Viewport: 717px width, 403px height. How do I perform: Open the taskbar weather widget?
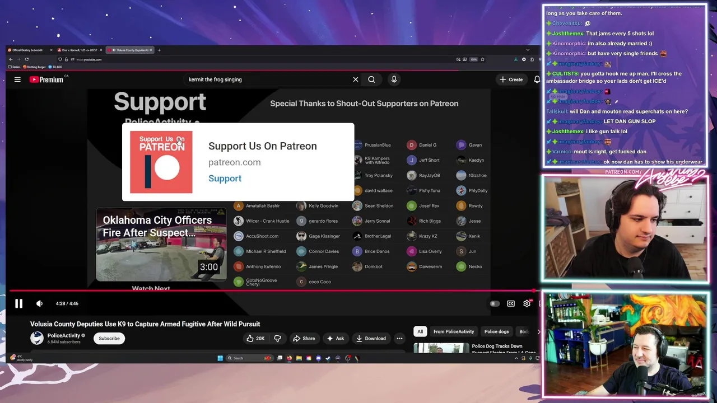(x=21, y=358)
